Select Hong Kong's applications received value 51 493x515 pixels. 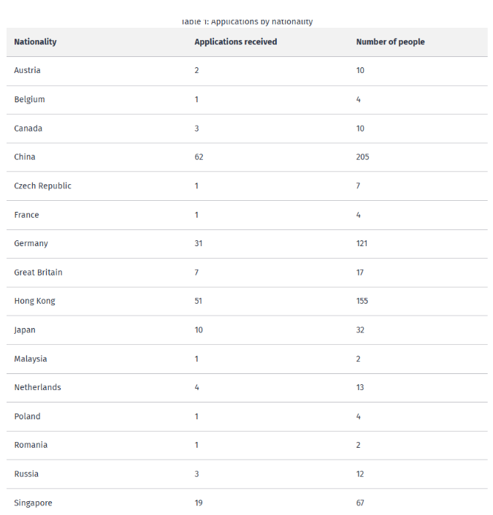click(198, 301)
